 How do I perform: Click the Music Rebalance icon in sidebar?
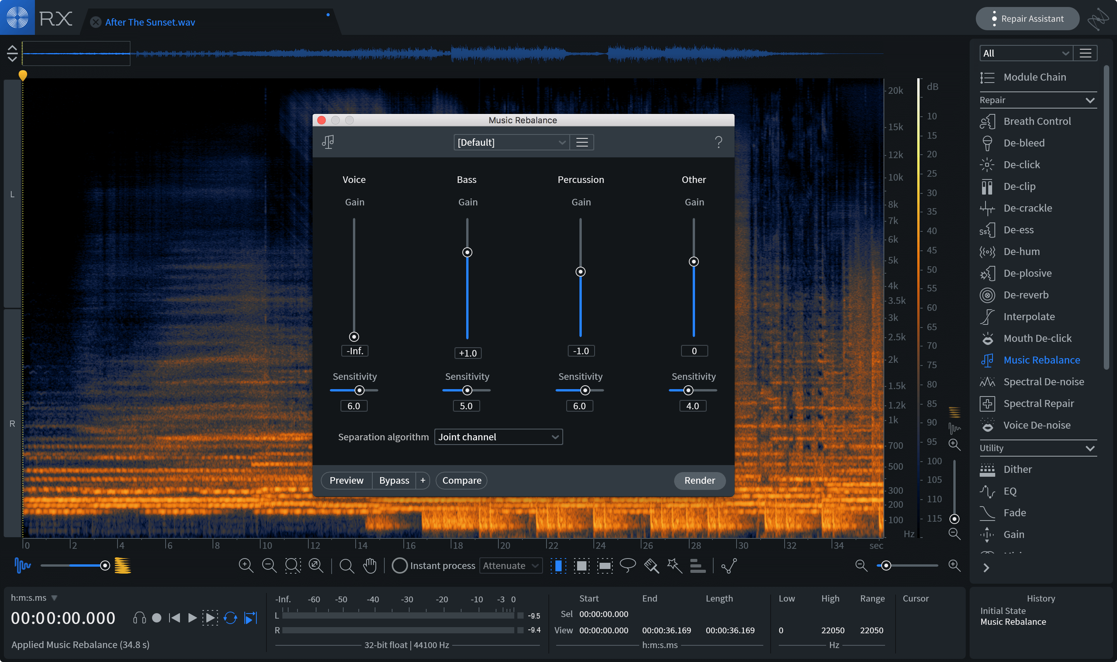[x=987, y=359]
